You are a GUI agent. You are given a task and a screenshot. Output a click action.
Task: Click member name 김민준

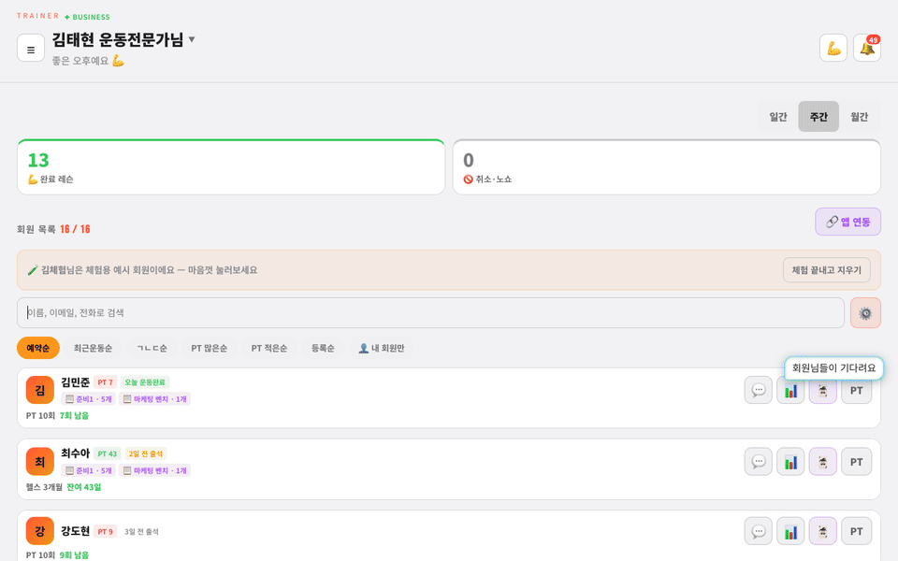(x=75, y=382)
